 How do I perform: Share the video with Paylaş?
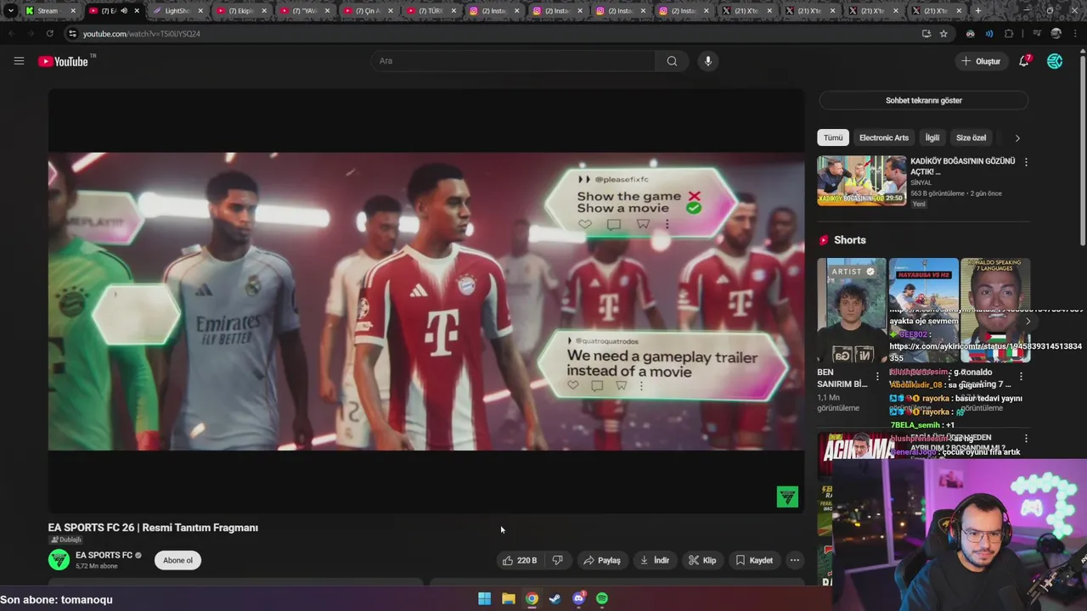602,560
